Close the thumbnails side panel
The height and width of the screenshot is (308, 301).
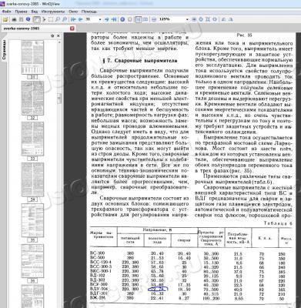click(x=59, y=36)
